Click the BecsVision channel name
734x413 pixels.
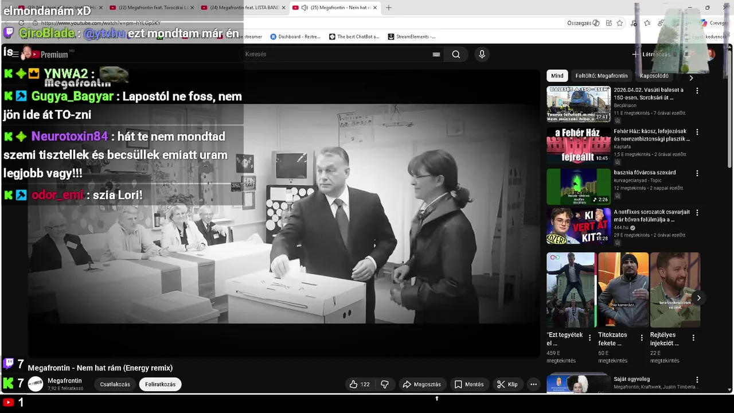(x=625, y=106)
